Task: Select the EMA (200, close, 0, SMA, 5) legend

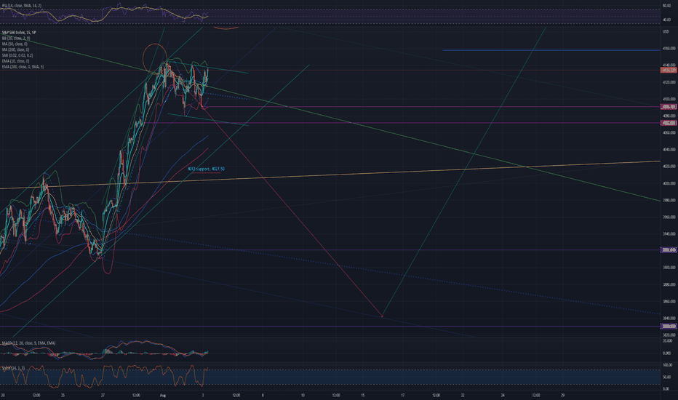Action: pos(23,67)
